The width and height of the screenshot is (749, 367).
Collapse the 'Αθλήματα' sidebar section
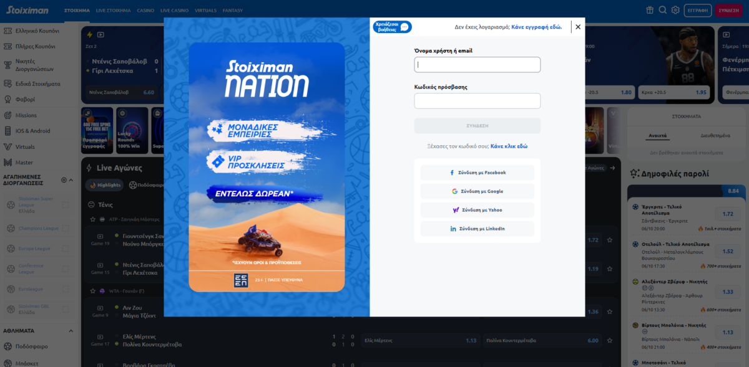pyautogui.click(x=71, y=331)
